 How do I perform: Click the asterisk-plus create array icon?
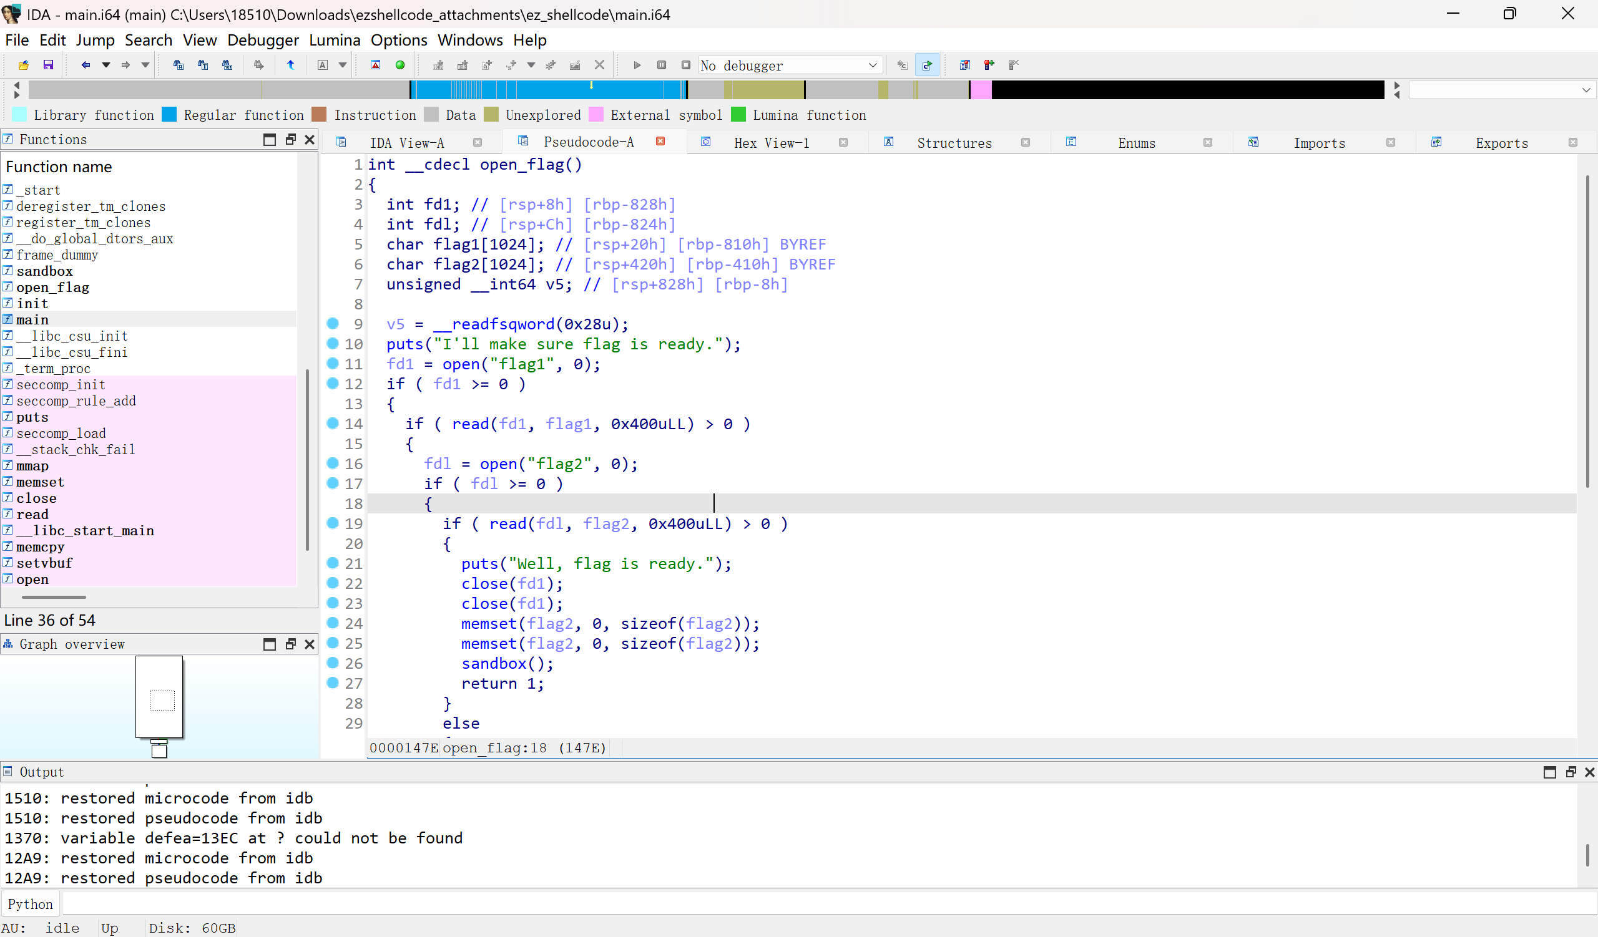coord(551,65)
